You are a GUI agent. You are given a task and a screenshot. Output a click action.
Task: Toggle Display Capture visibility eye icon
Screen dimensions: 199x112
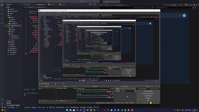point(74,88)
